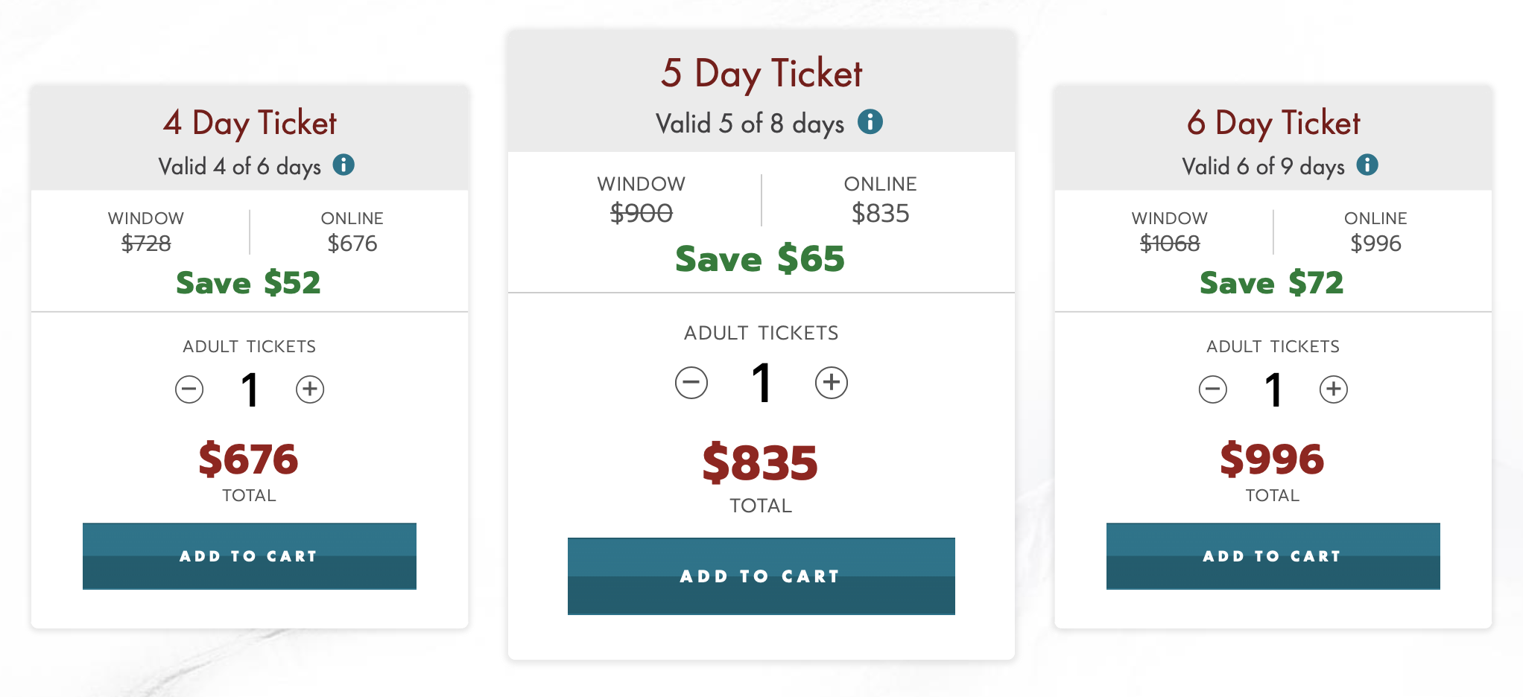1523x697 pixels.
Task: Decrease adult tickets for 6 Day Ticket
Action: pyautogui.click(x=1213, y=389)
